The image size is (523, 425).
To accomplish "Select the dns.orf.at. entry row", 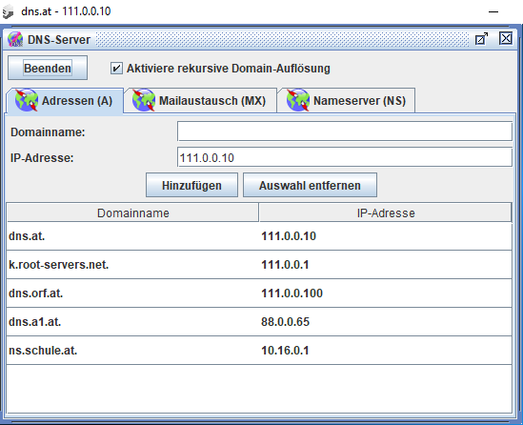I will pyautogui.click(x=259, y=293).
